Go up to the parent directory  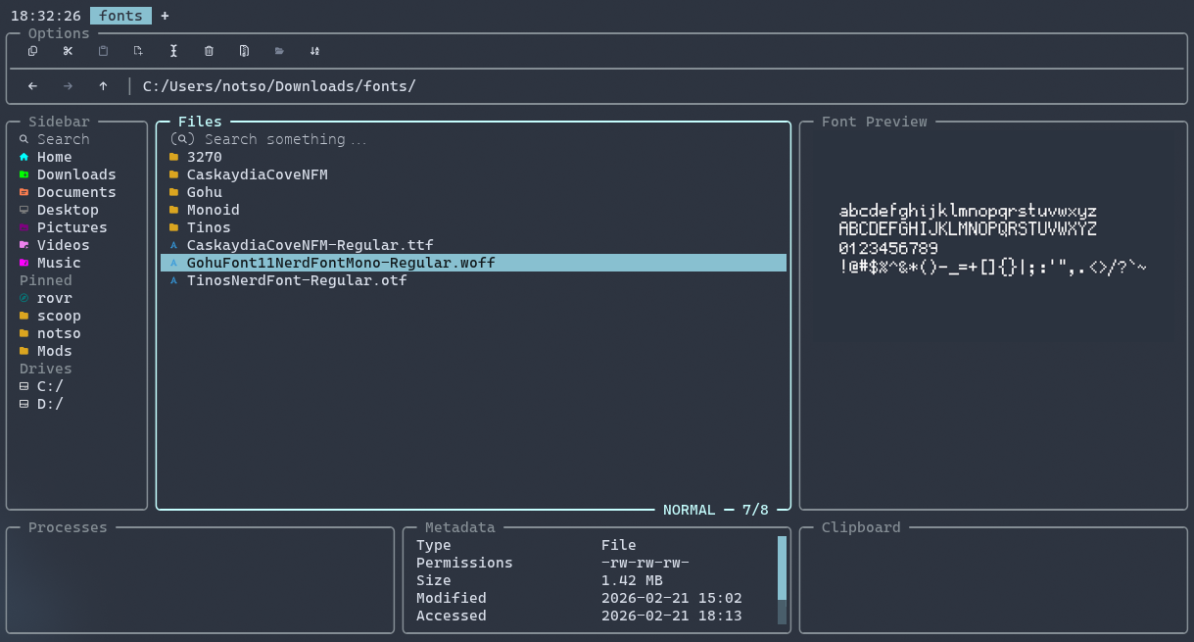point(103,86)
